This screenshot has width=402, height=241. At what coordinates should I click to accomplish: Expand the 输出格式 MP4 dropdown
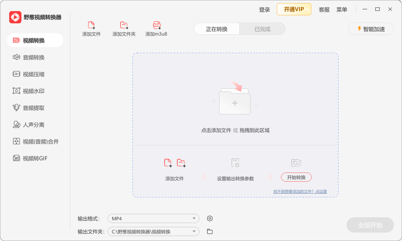(x=153, y=218)
